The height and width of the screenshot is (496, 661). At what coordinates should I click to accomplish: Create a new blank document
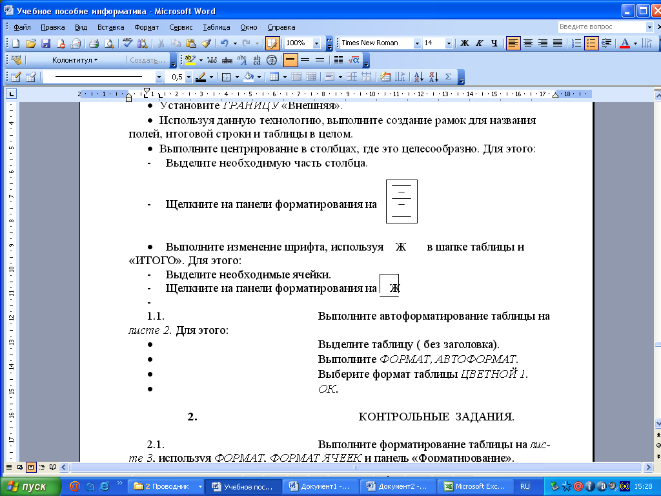click(x=15, y=43)
